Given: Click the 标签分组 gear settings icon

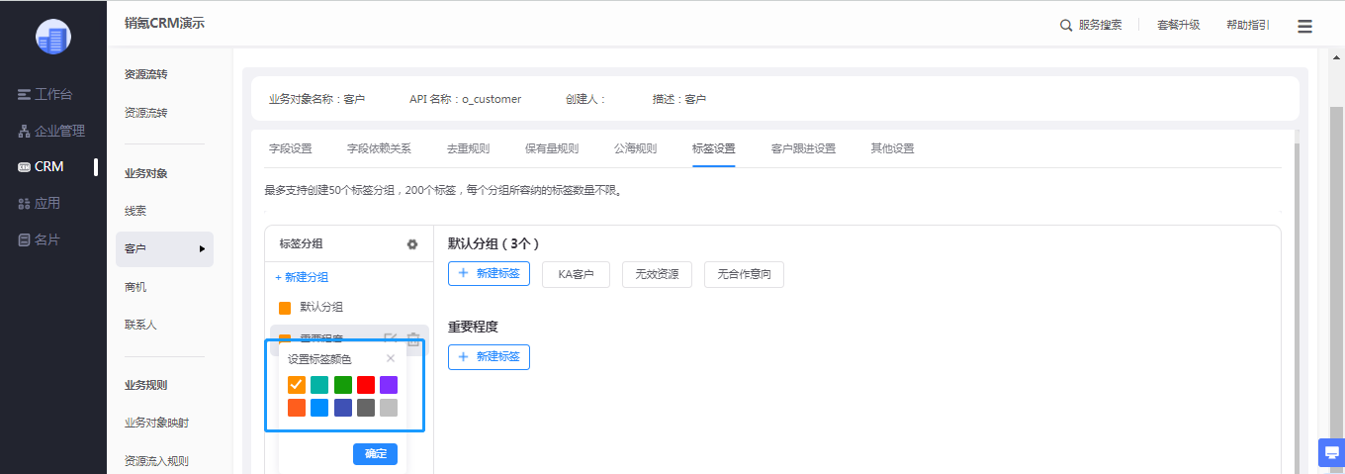Looking at the screenshot, I should coord(412,243).
